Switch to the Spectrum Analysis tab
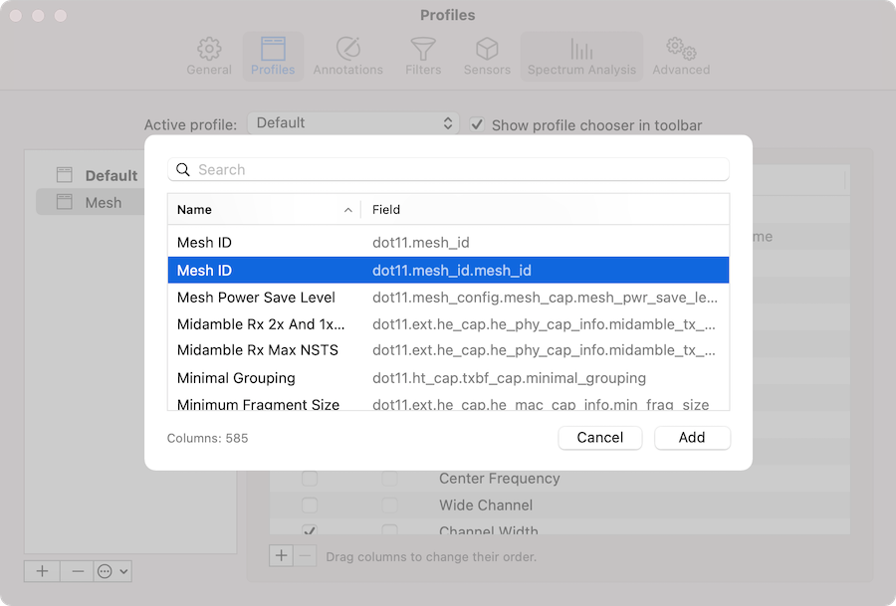The height and width of the screenshot is (606, 896). click(581, 55)
